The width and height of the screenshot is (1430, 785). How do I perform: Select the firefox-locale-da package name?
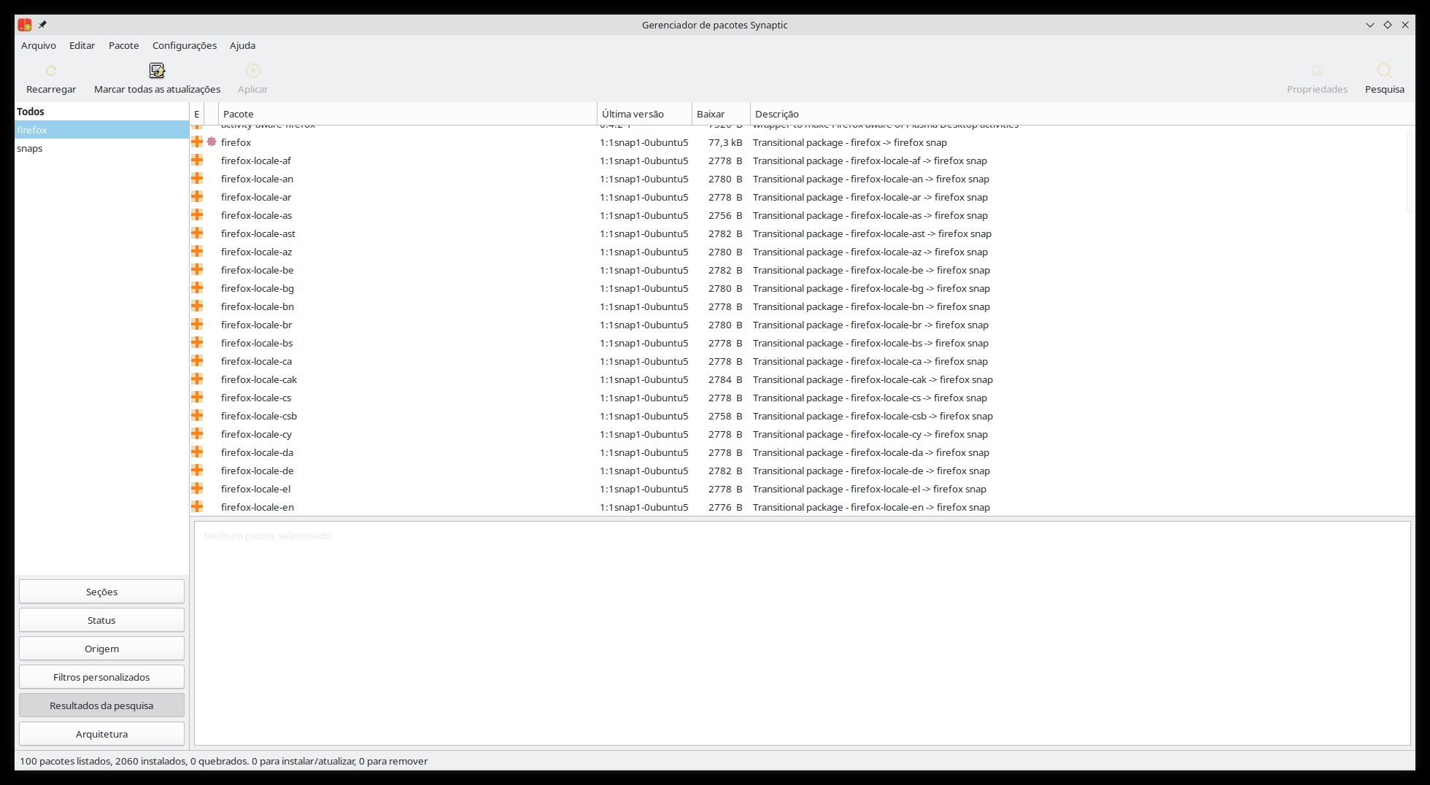[257, 452]
